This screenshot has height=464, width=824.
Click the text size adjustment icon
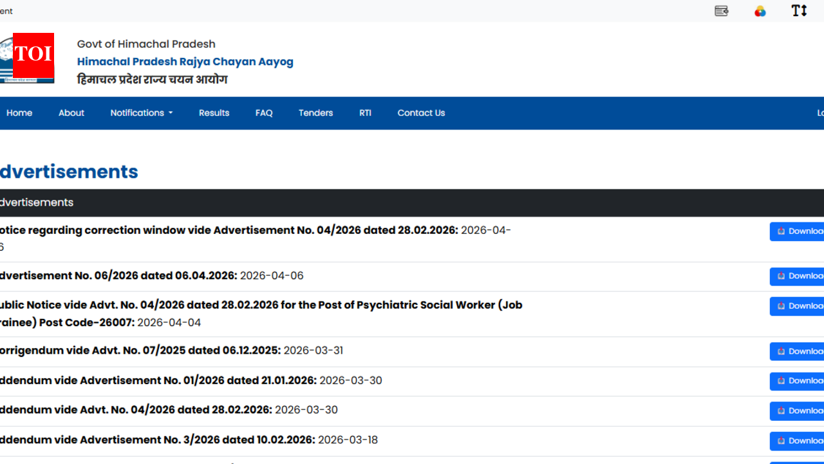799,11
